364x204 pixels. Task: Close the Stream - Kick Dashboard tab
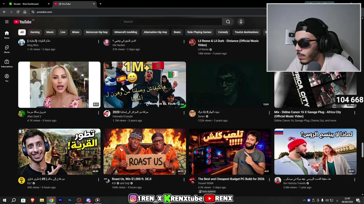point(49,4)
